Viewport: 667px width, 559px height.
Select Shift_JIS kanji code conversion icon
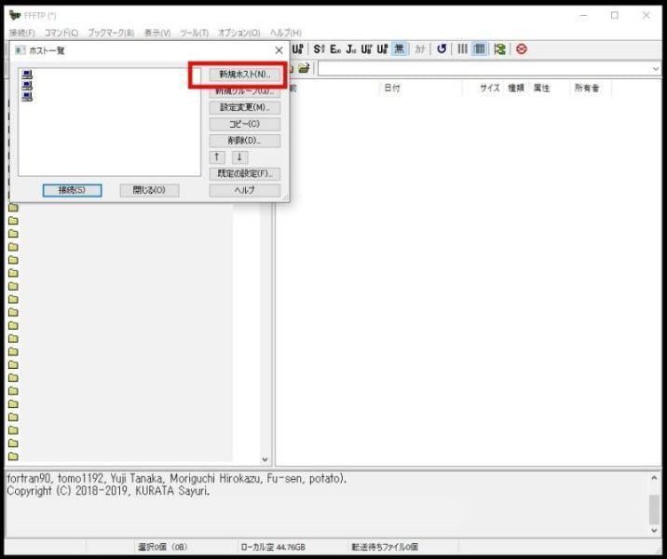[x=319, y=49]
